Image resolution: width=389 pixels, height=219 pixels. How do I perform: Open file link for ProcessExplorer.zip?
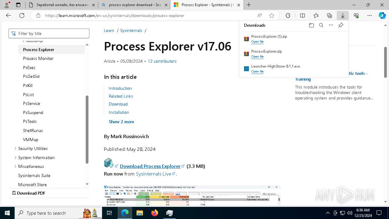coord(257,57)
